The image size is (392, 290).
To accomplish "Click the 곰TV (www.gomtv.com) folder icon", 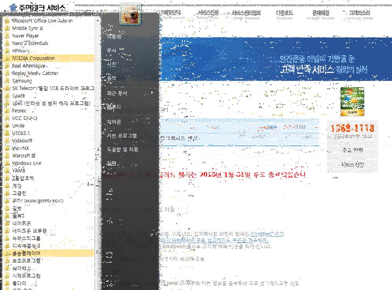I will click(x=7, y=201).
